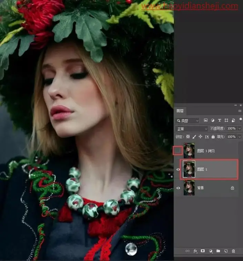Select the 图层 1 拷贝 layer thumbnail
This screenshot has width=243, height=261.
[189, 151]
